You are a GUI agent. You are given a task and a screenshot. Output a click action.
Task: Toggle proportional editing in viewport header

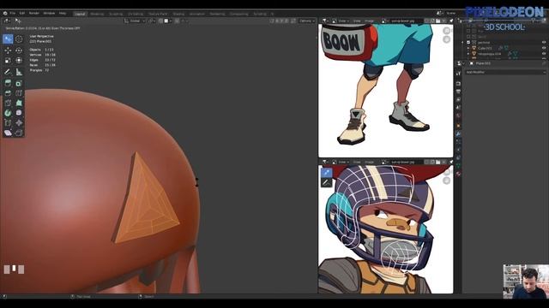pyautogui.click(x=178, y=21)
